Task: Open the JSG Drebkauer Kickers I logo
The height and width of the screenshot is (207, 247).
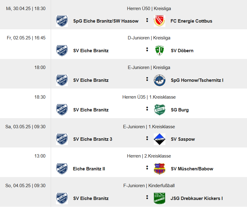Action: 160,198
